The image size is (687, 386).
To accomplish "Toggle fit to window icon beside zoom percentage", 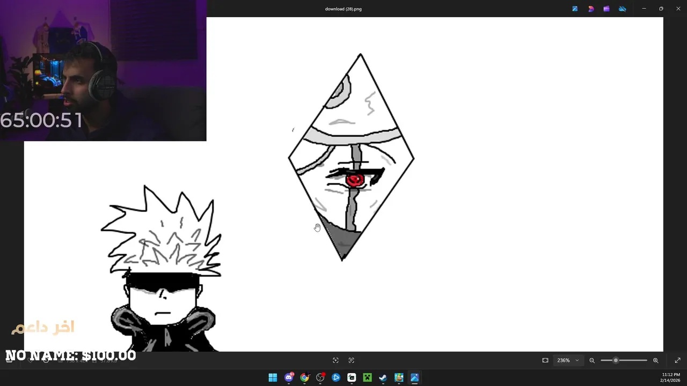I will (x=545, y=360).
